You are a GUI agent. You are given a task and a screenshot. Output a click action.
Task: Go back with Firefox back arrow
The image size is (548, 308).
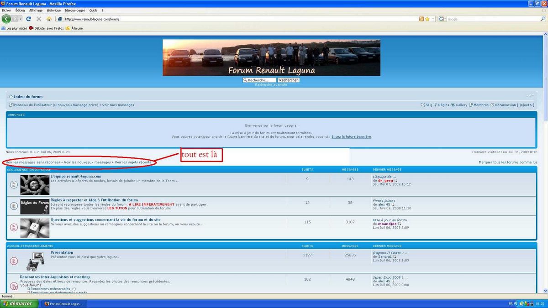(x=6, y=19)
